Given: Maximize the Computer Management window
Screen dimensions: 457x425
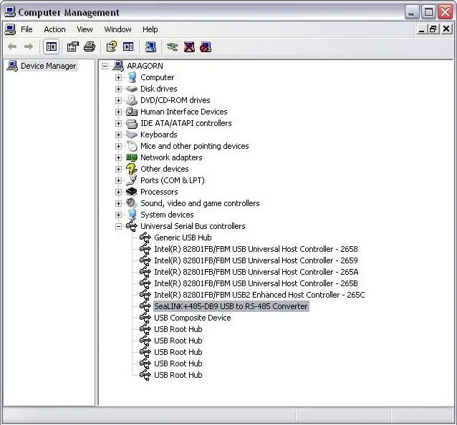Looking at the screenshot, I should click(429, 12).
